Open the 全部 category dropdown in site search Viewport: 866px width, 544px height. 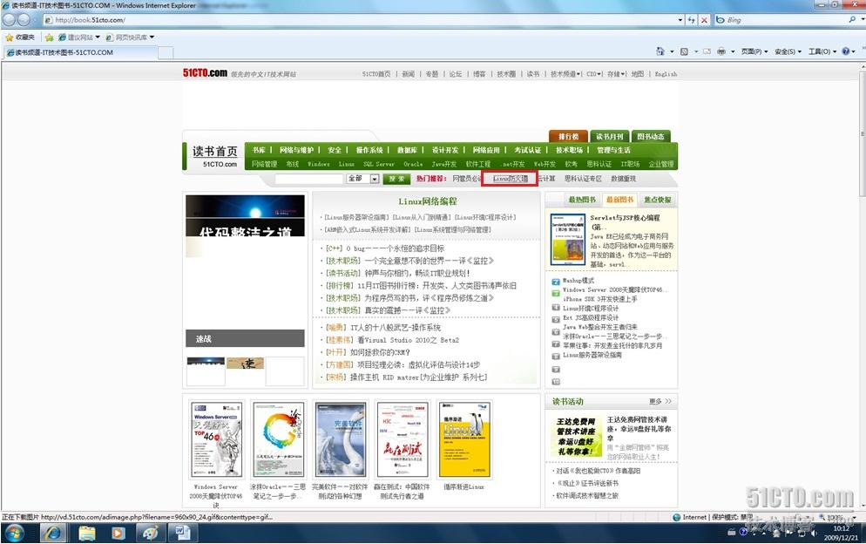(x=362, y=179)
